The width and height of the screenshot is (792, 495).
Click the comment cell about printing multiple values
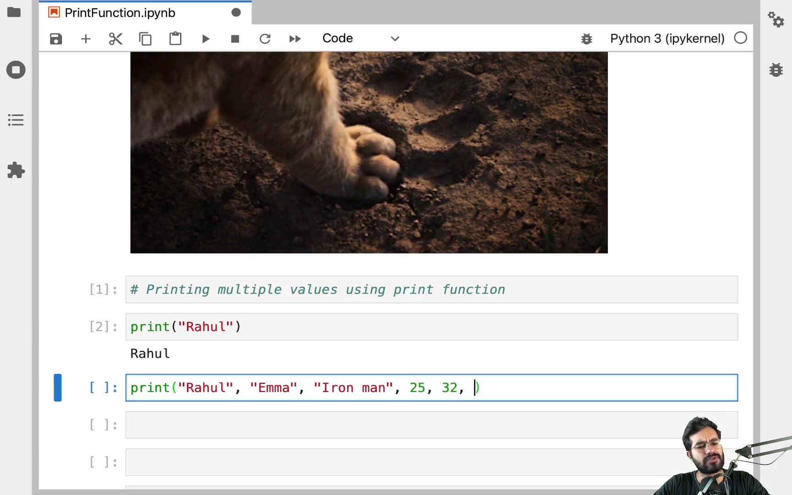tap(431, 290)
